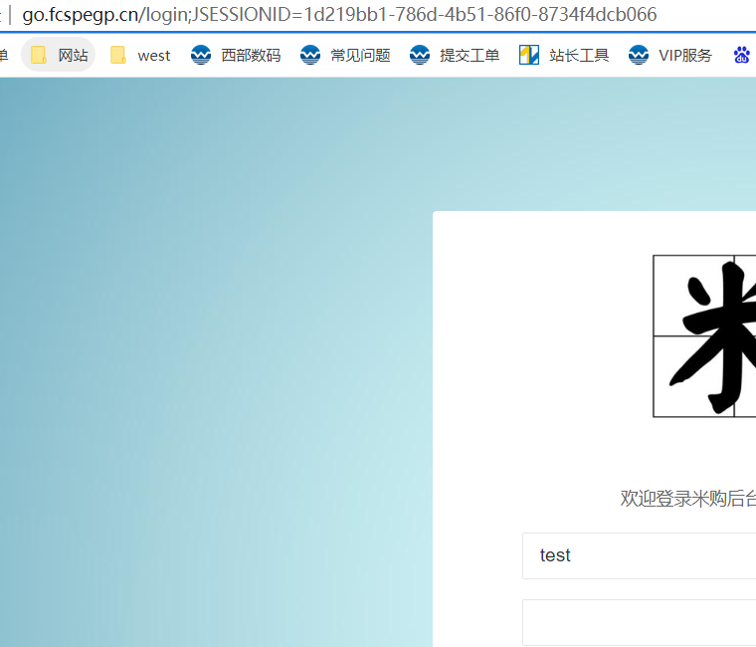
Task: Click the 西部数码 bookmark favicon
Action: coord(201,55)
